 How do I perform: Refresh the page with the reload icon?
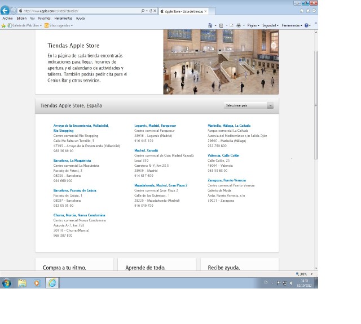pyautogui.click(x=151, y=11)
